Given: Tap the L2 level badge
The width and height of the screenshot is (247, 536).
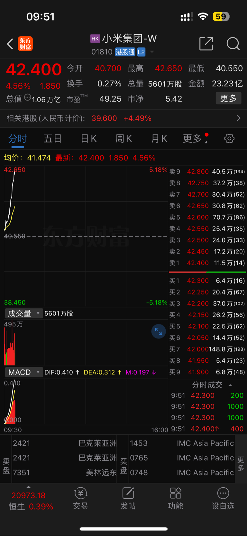Looking at the screenshot, I should click(141, 52).
